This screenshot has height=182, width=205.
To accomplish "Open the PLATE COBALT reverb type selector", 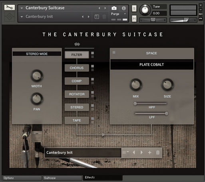I will pos(152,64).
